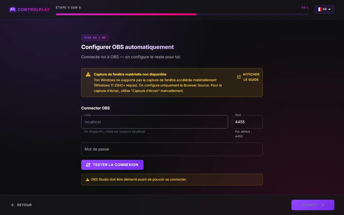
Task: Click the Tester la connexion button
Action: point(112,165)
